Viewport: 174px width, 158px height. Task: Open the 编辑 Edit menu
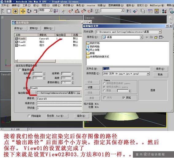point(16,5)
